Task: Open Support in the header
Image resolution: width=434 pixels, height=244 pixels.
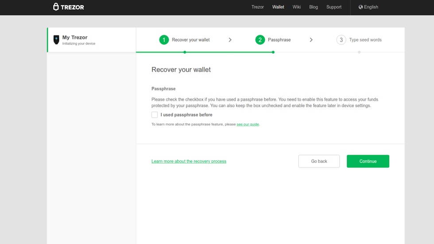Action: 333,7
